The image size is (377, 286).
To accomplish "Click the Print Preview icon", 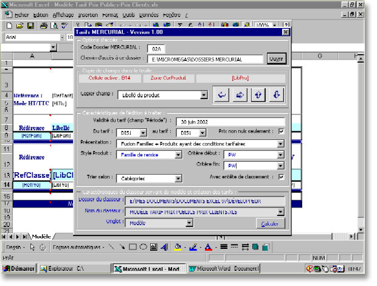I will click(x=54, y=26).
